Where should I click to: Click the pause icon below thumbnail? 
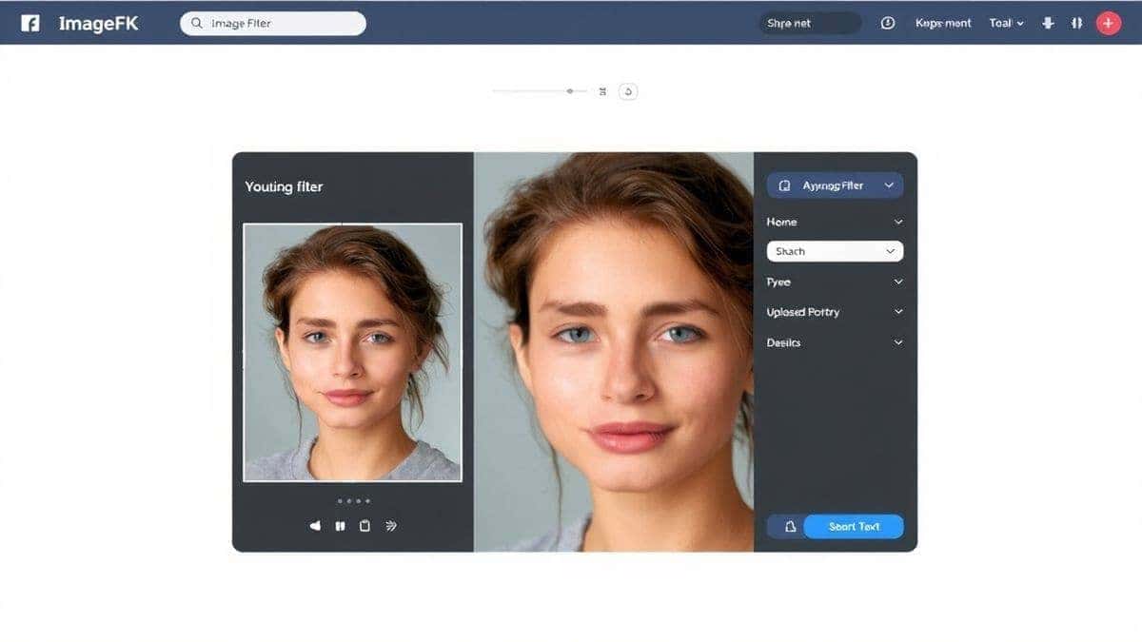[340, 525]
